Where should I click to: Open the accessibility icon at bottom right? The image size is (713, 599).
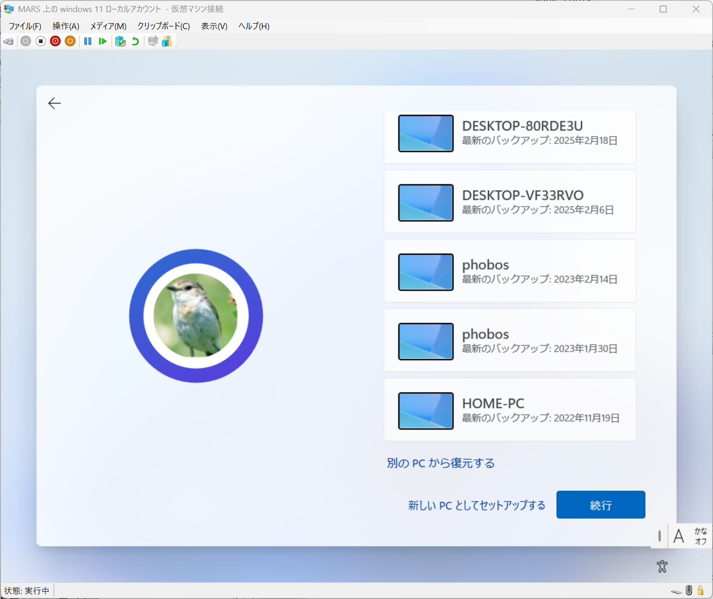coord(662,566)
